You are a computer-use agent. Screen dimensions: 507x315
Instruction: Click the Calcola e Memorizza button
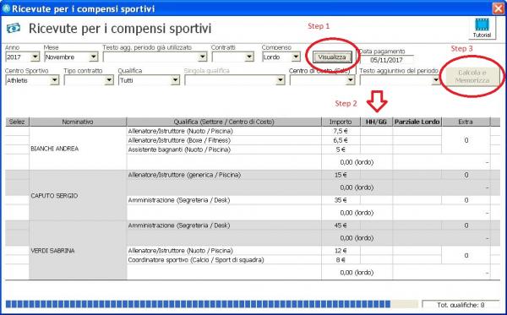472,77
